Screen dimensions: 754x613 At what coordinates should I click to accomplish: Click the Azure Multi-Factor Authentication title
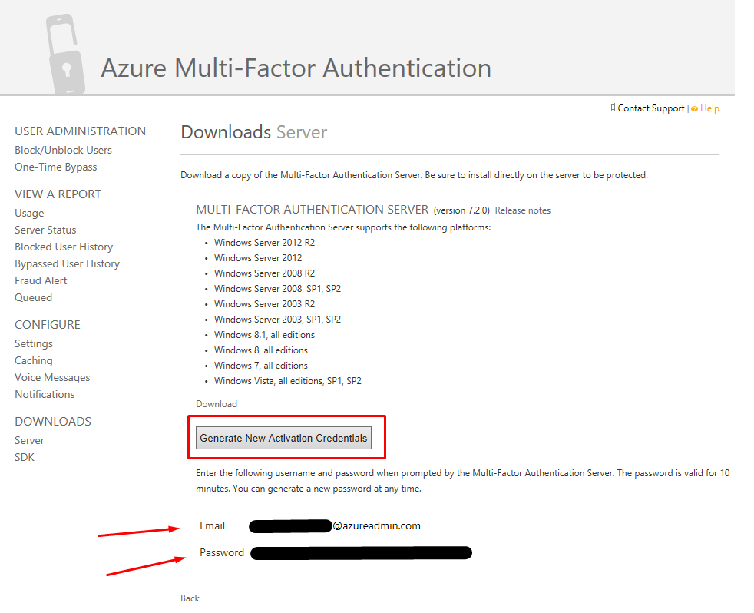click(x=296, y=68)
